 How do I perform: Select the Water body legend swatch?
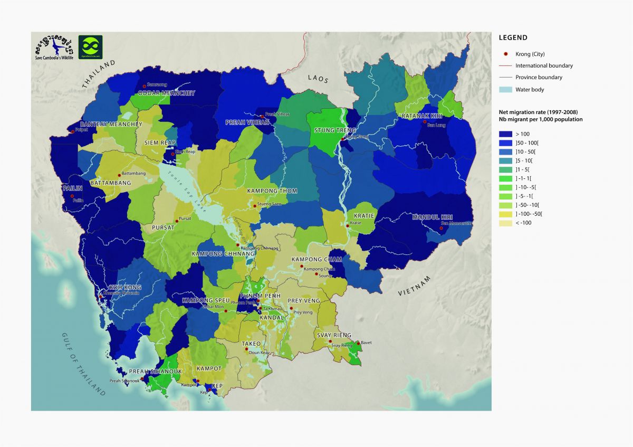[505, 90]
